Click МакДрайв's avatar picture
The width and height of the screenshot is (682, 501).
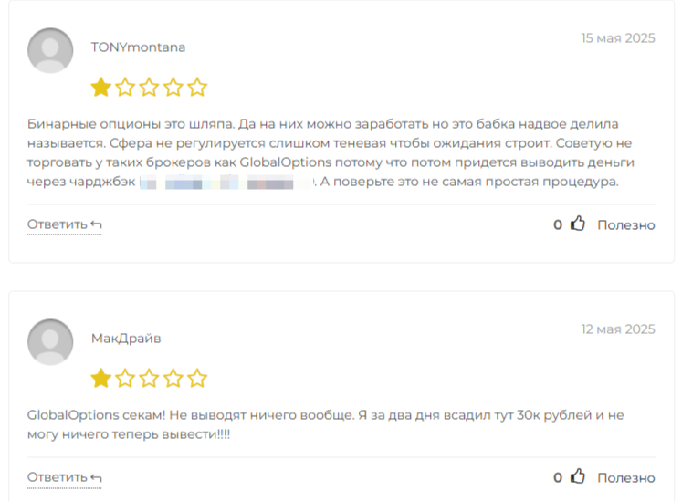click(50, 342)
